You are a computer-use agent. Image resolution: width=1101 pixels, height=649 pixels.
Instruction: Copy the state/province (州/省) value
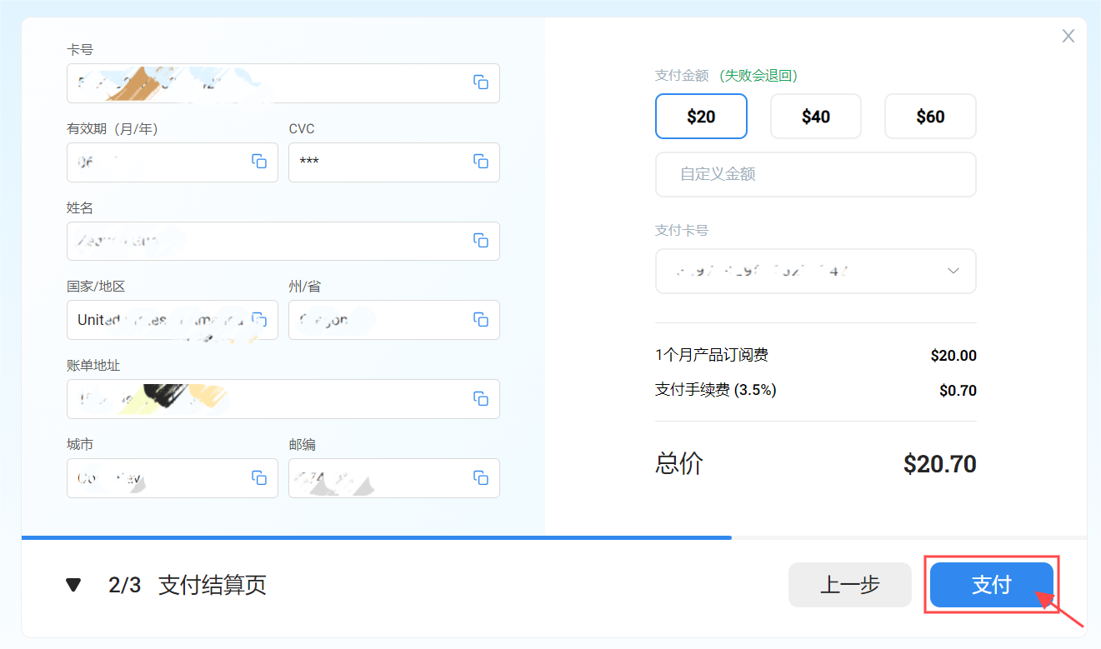[x=481, y=319]
